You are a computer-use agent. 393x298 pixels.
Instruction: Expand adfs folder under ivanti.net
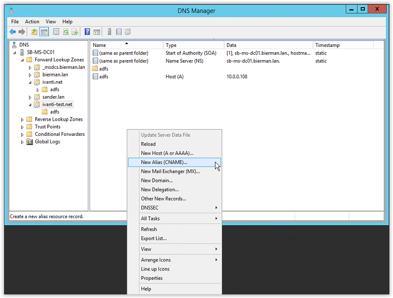[x=37, y=90]
